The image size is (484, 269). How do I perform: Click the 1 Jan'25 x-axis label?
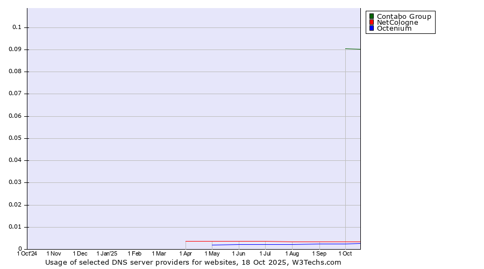point(106,253)
